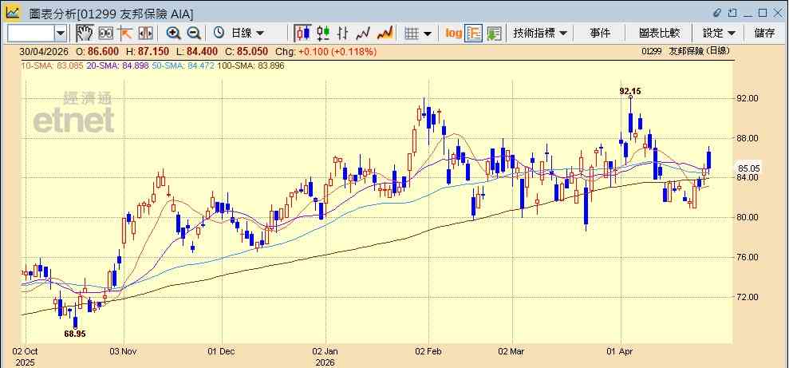The width and height of the screenshot is (789, 368).
Task: Click the 02 Jan date label
Action: tap(325, 351)
